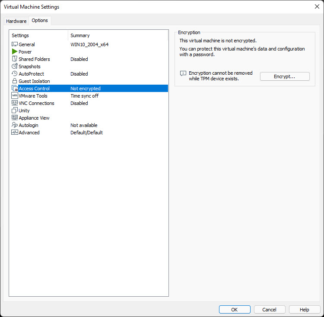Click the VNC Connections icon

tap(14, 103)
